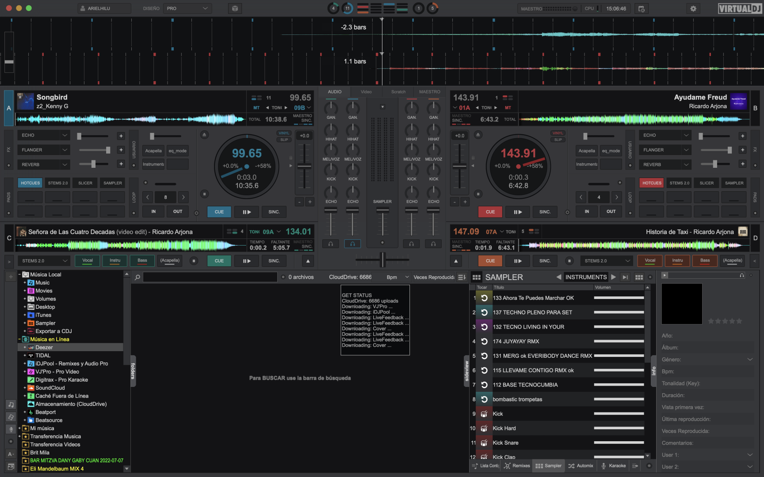
Task: Click the 3D cube icon in the top bar
Action: (x=235, y=8)
